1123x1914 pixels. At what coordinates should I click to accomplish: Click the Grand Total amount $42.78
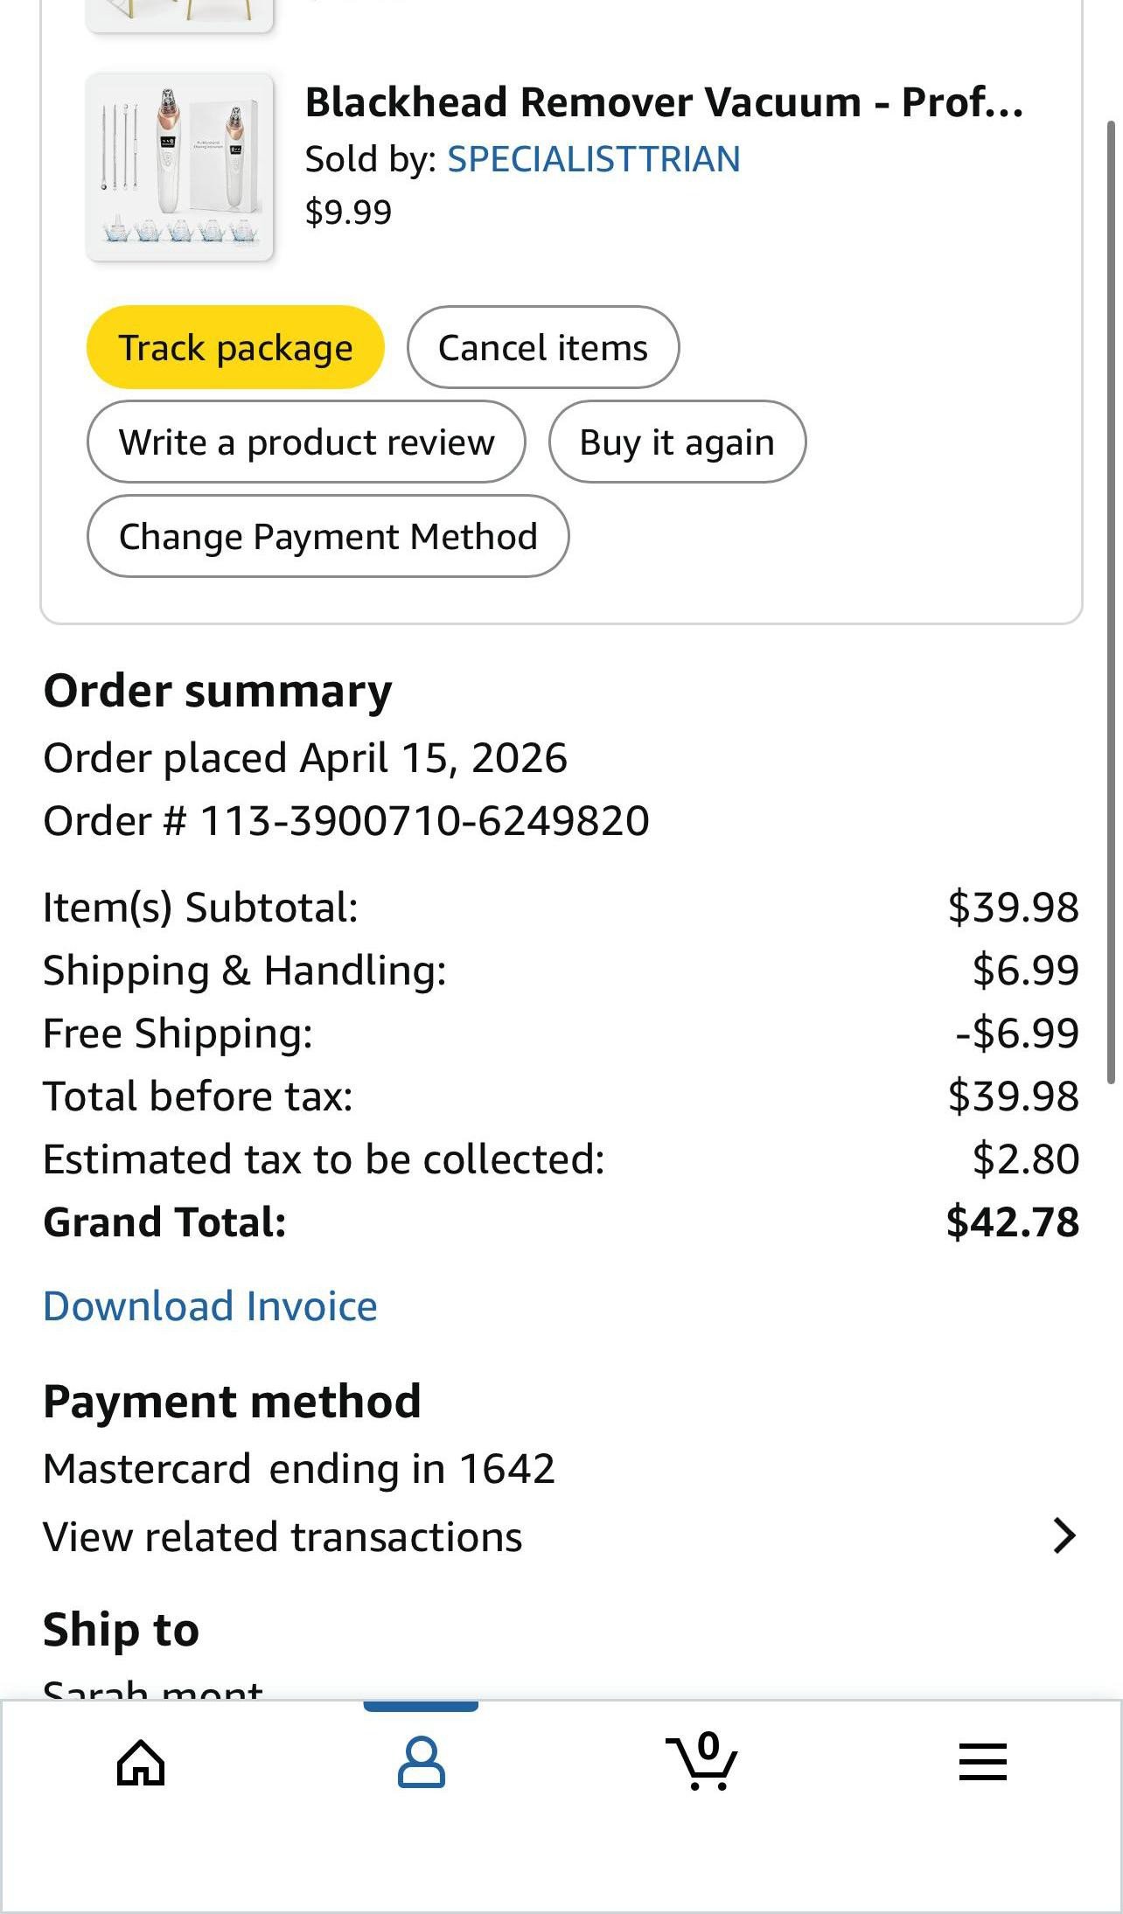click(1012, 1221)
